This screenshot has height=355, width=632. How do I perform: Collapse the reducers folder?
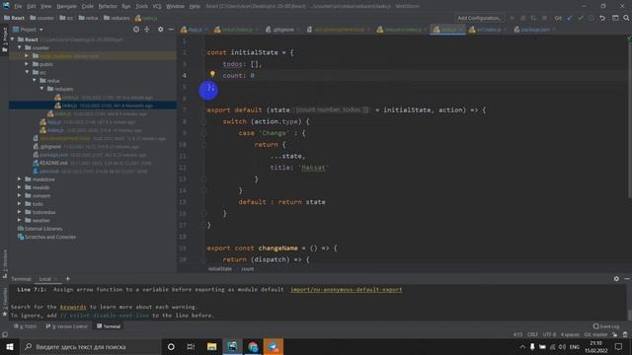[41, 89]
